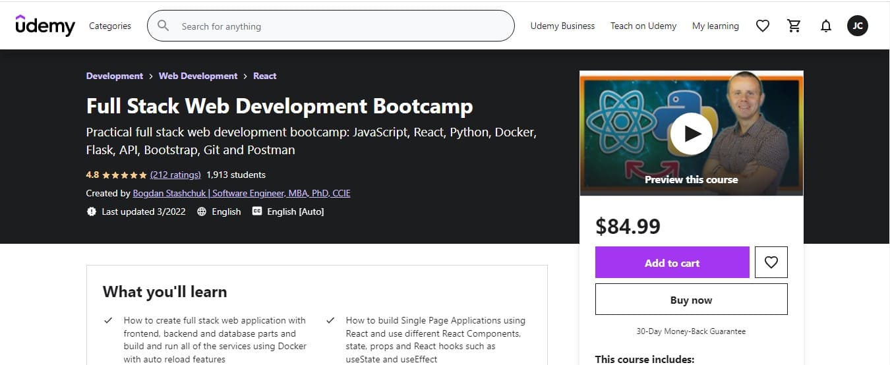Click the Last updated 3/2022 text
The image size is (890, 365).
click(144, 211)
